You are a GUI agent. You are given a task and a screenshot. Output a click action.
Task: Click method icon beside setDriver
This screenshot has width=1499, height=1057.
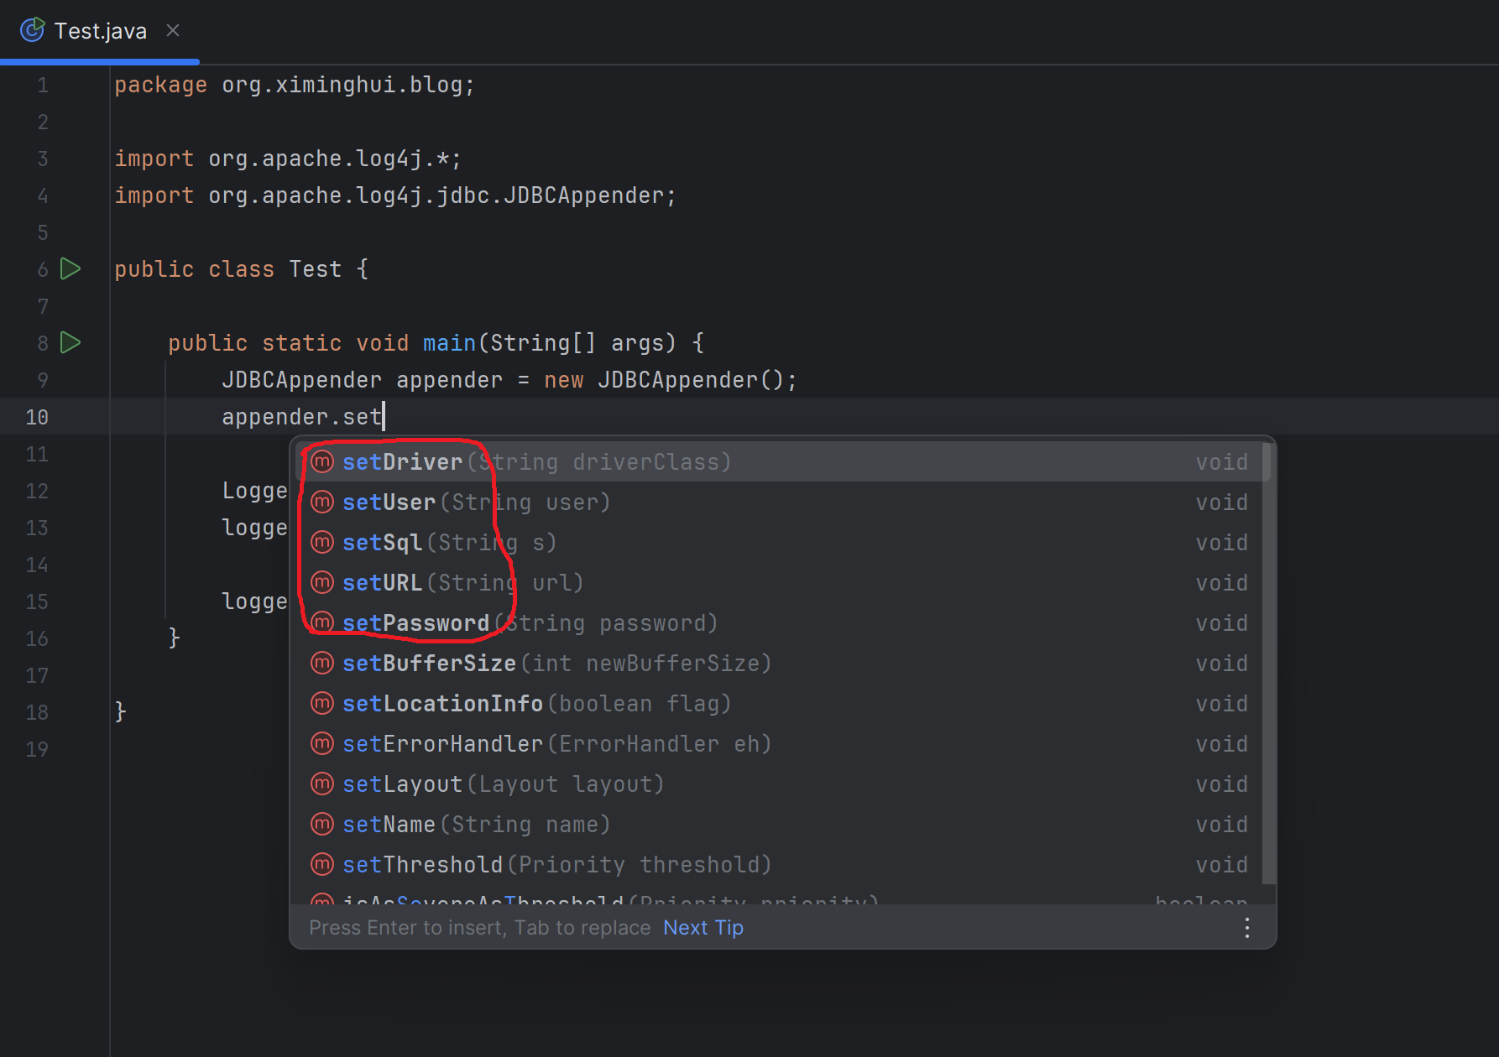click(322, 461)
